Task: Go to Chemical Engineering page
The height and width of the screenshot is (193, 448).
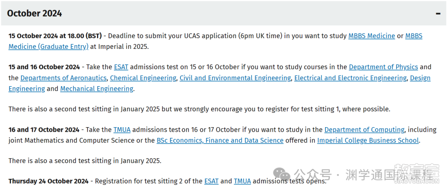Action: pos(143,78)
